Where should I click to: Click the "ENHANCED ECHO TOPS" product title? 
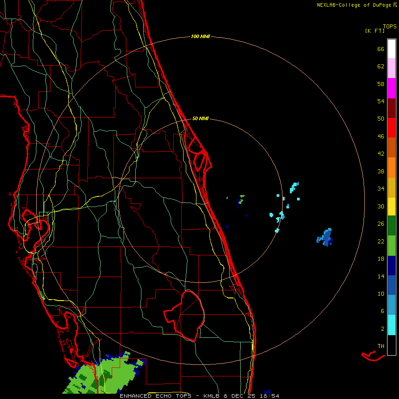[155, 396]
